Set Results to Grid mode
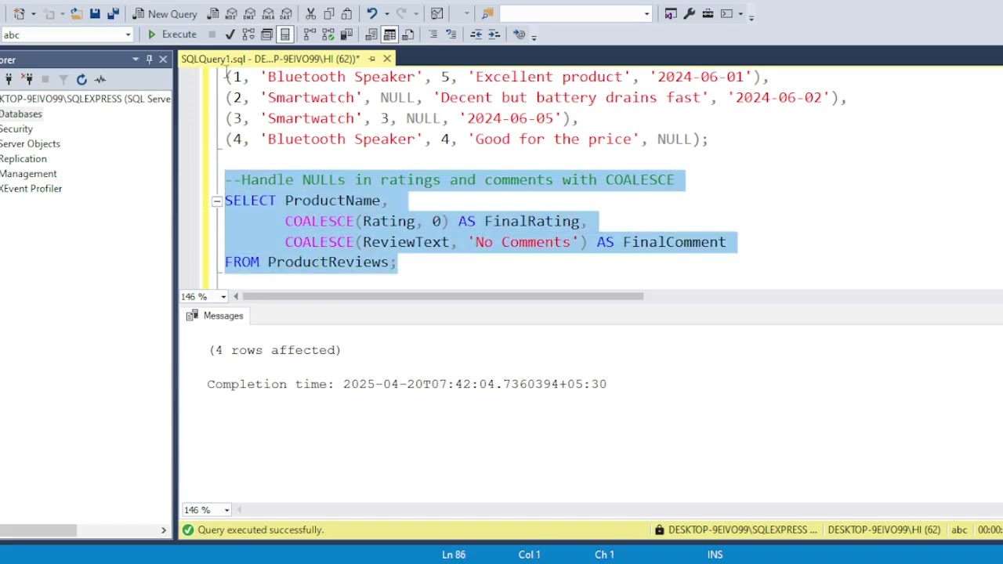Viewport: 1003px width, 564px height. (389, 34)
